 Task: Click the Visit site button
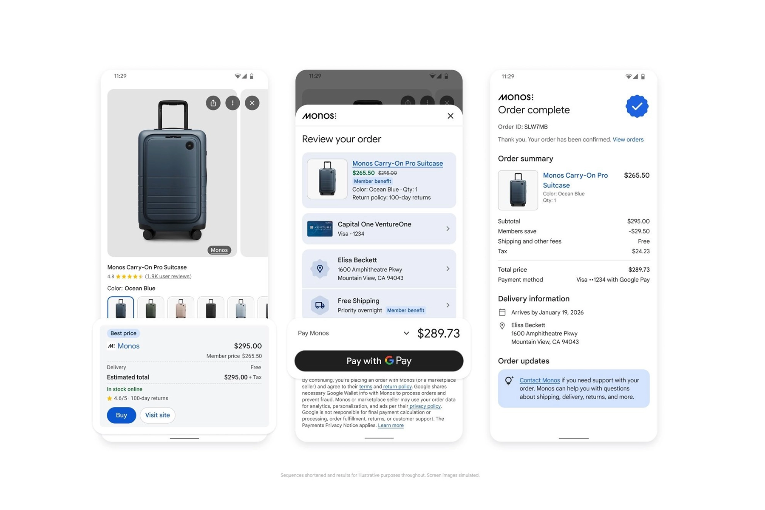[x=157, y=415]
